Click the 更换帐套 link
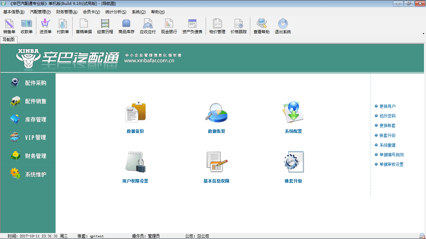 387,125
